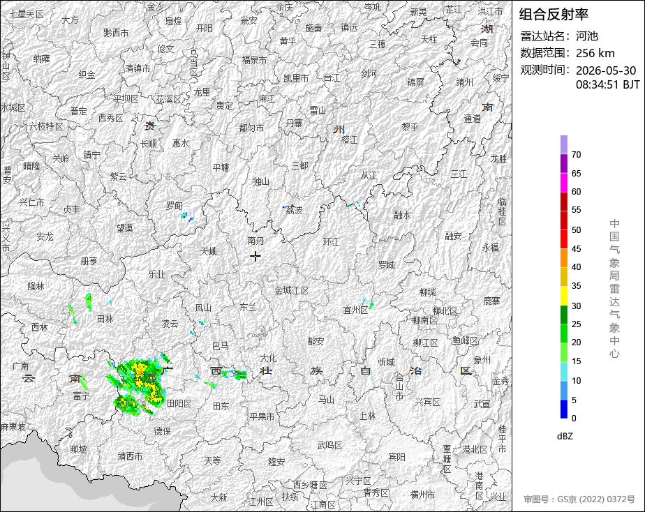Click the 柳城 county label
Image resolution: width=645 pixels, height=512 pixels.
428,292
